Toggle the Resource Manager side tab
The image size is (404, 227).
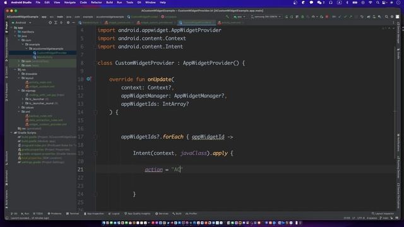[x=7, y=49]
